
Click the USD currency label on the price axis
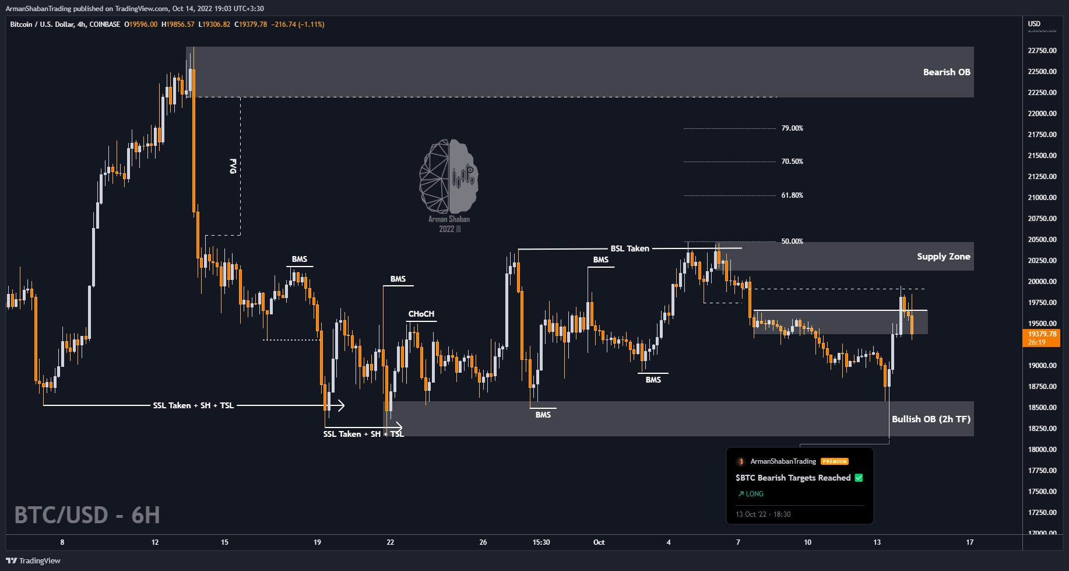click(x=1034, y=24)
